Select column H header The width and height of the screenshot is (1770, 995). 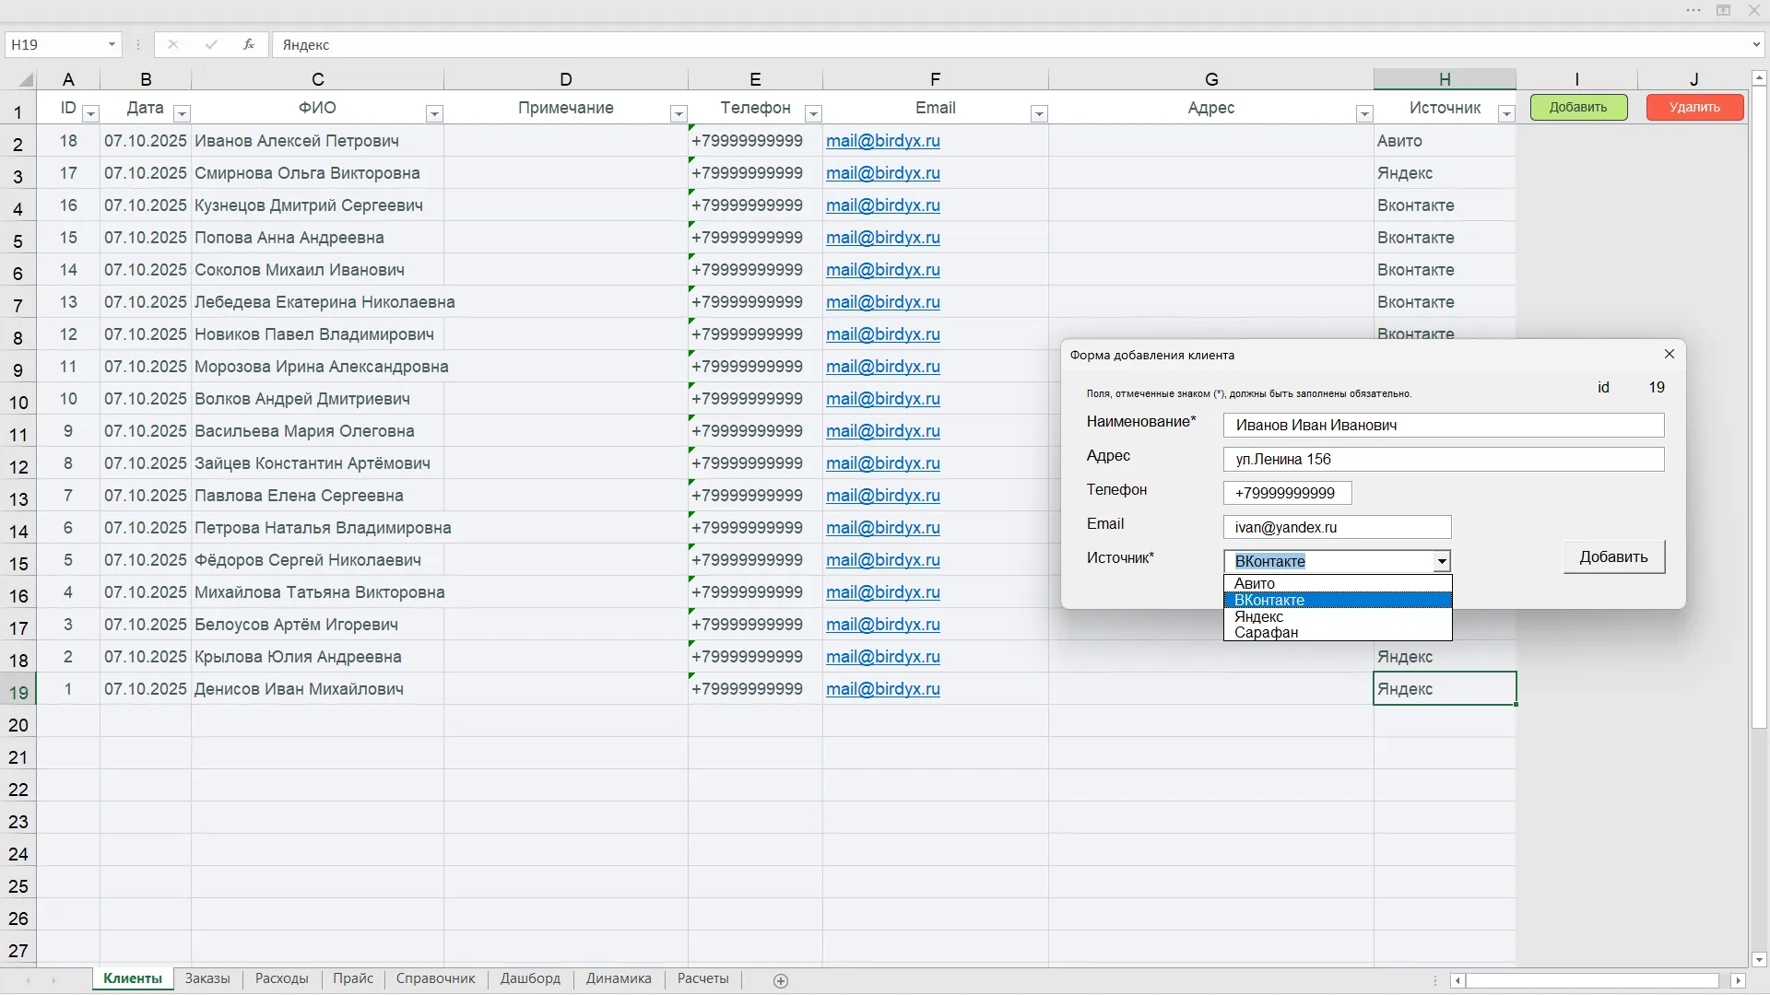coord(1445,79)
